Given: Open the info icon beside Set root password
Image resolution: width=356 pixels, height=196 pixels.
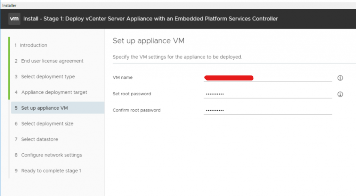Looking at the screenshot, I should (x=340, y=94).
